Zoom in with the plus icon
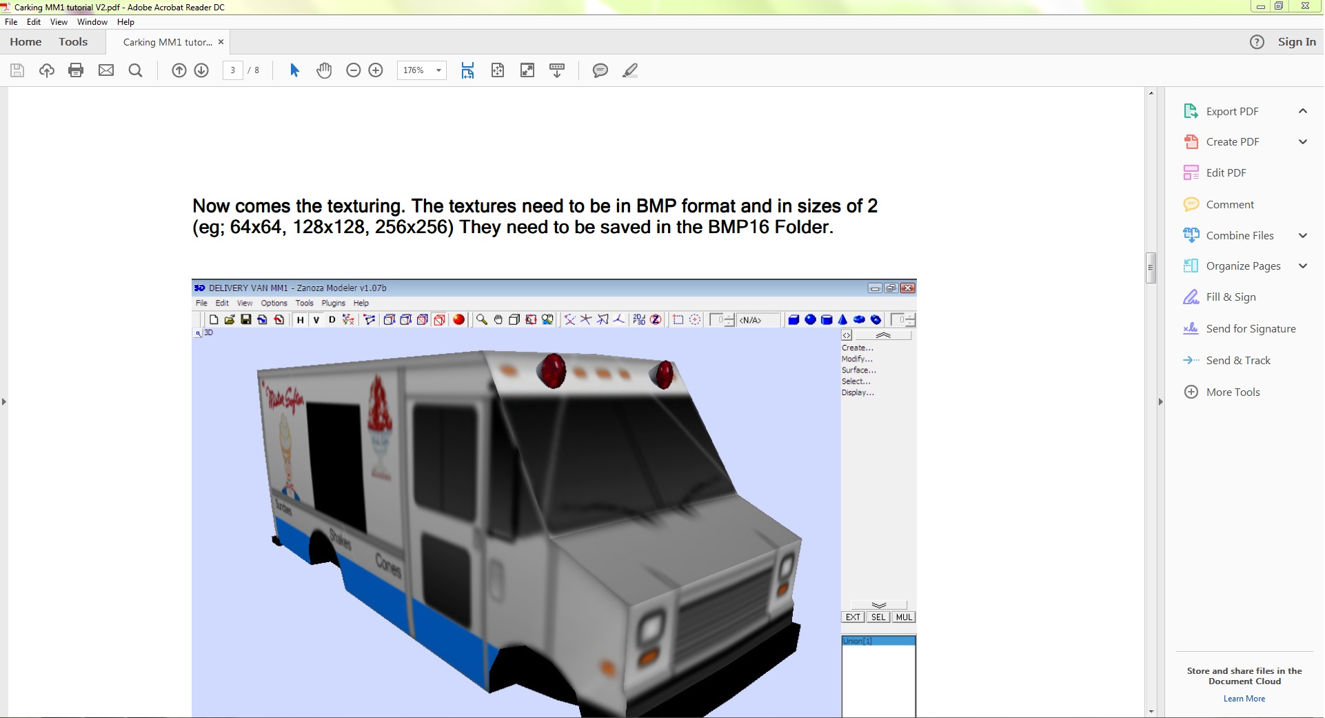Screen dimensions: 1325x718 pyautogui.click(x=376, y=70)
